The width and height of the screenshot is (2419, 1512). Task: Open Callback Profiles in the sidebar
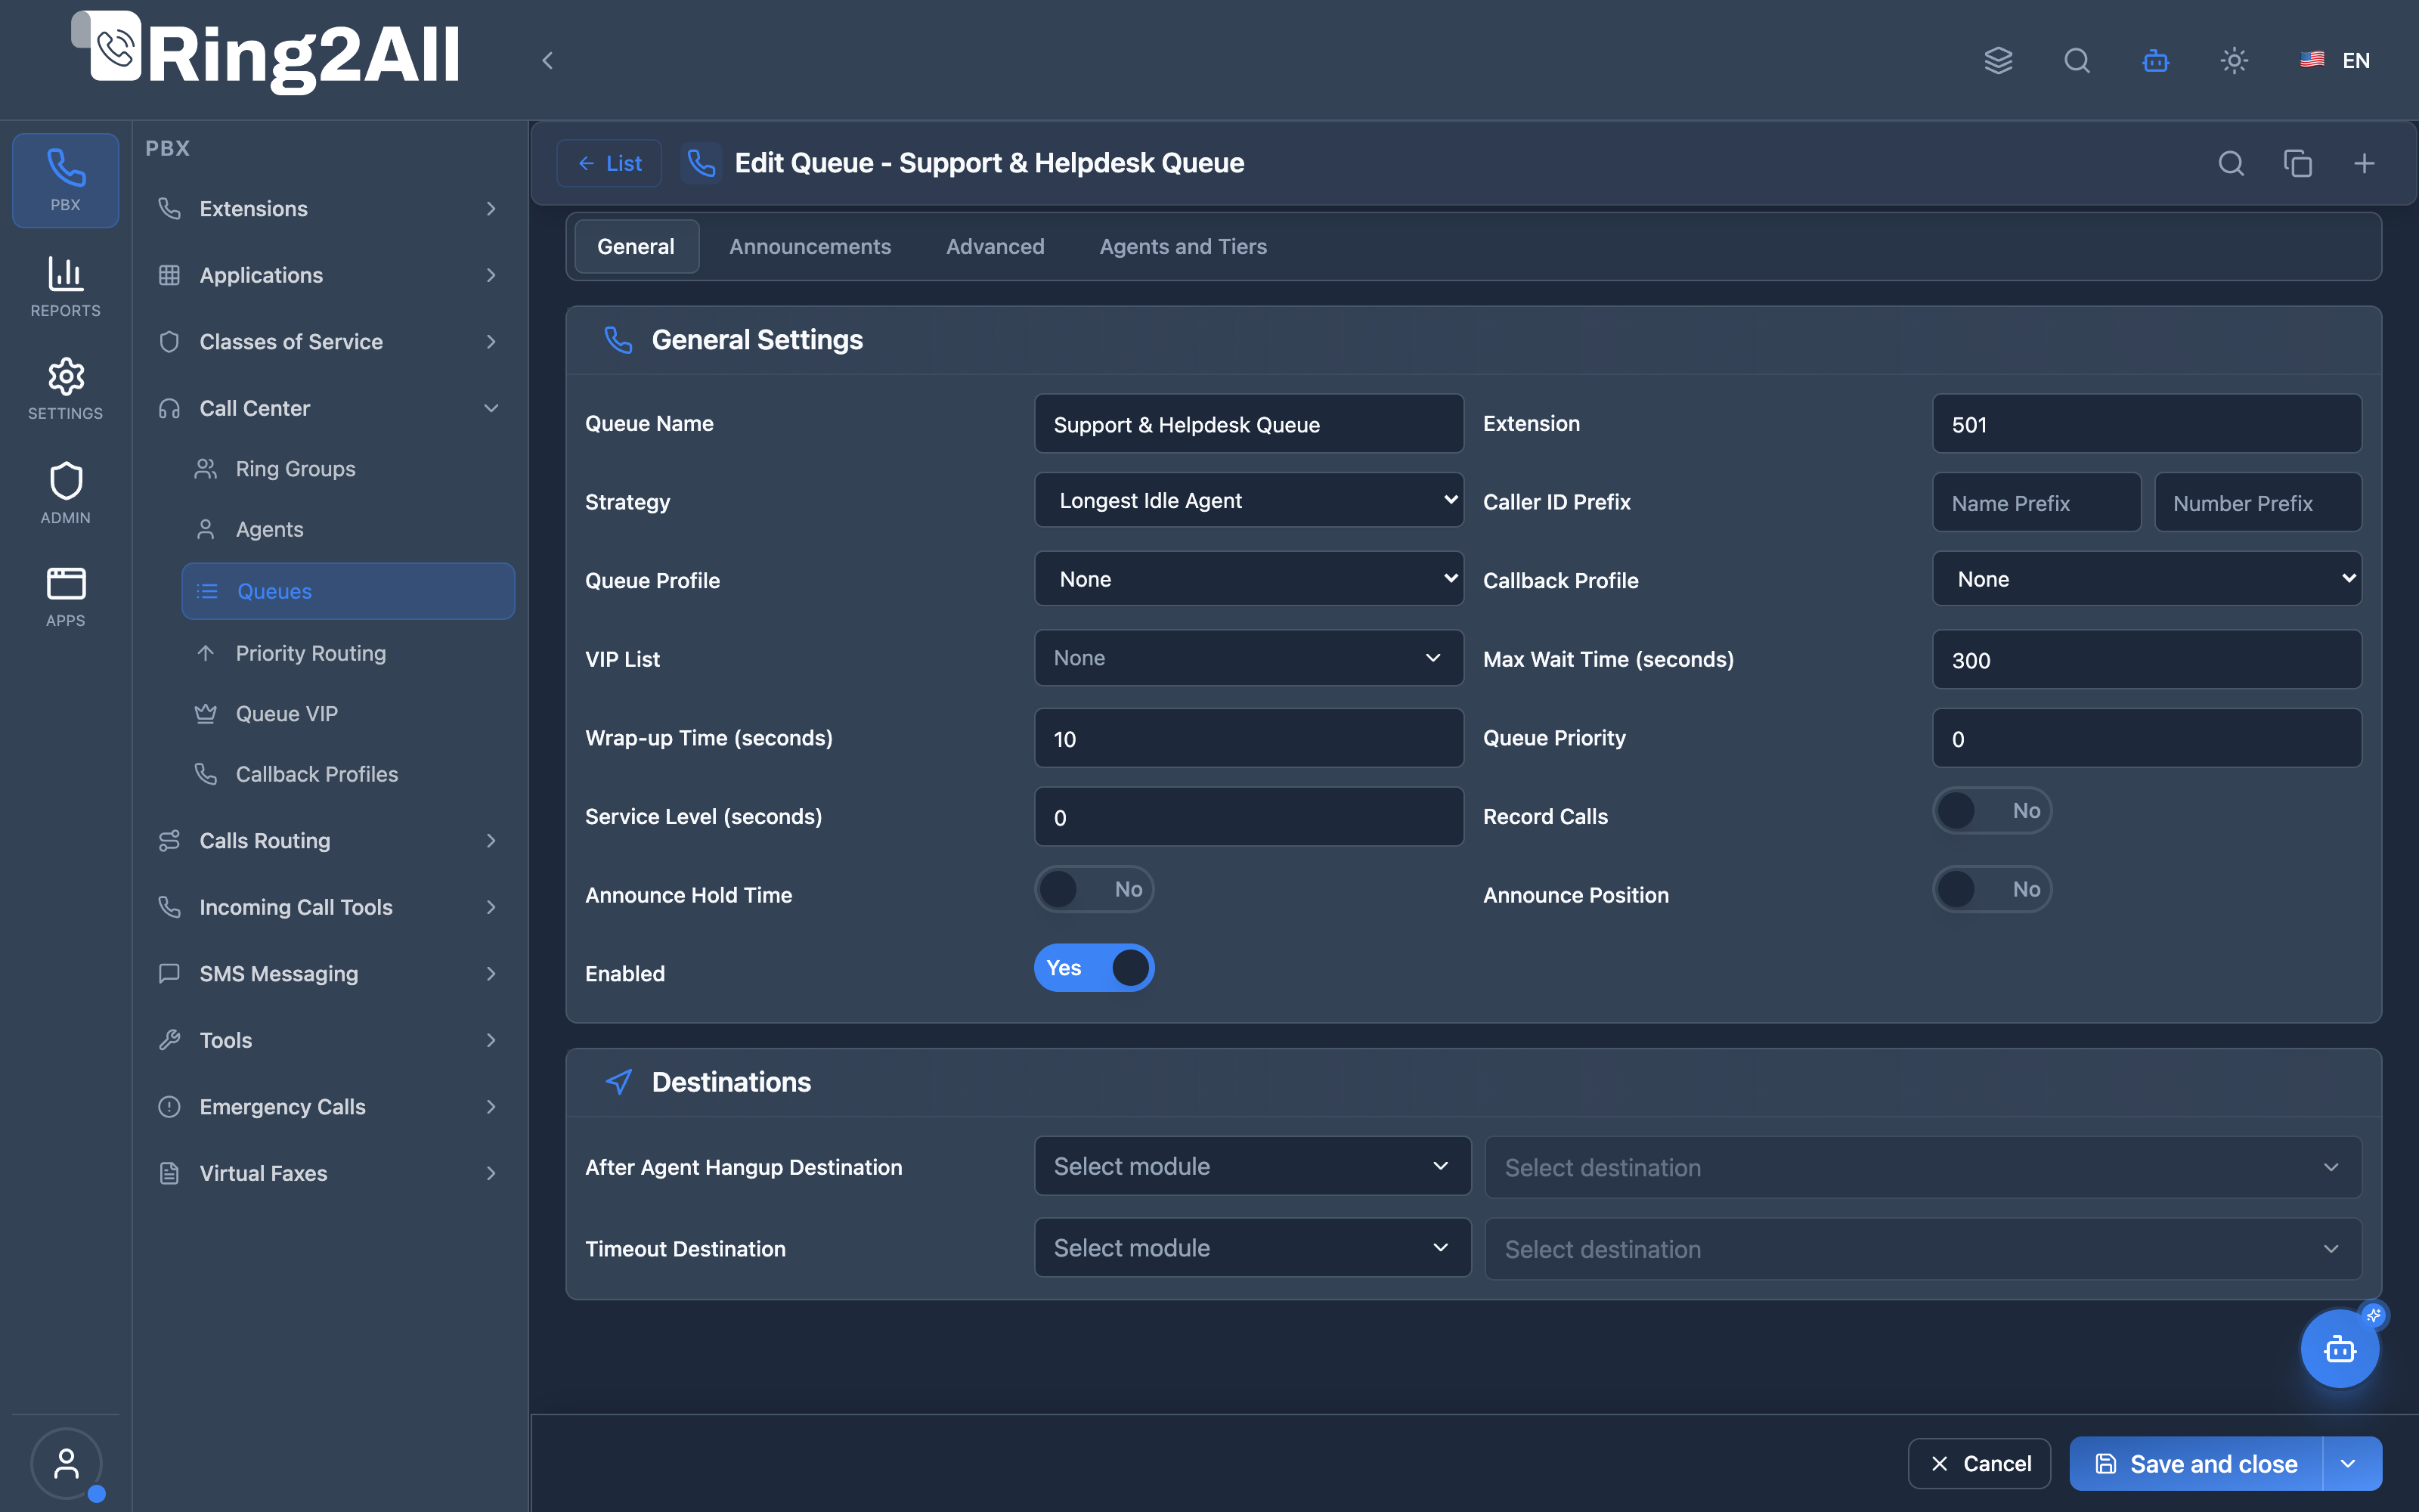(x=348, y=774)
